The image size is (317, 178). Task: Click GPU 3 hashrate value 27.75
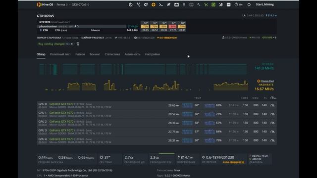174,132
